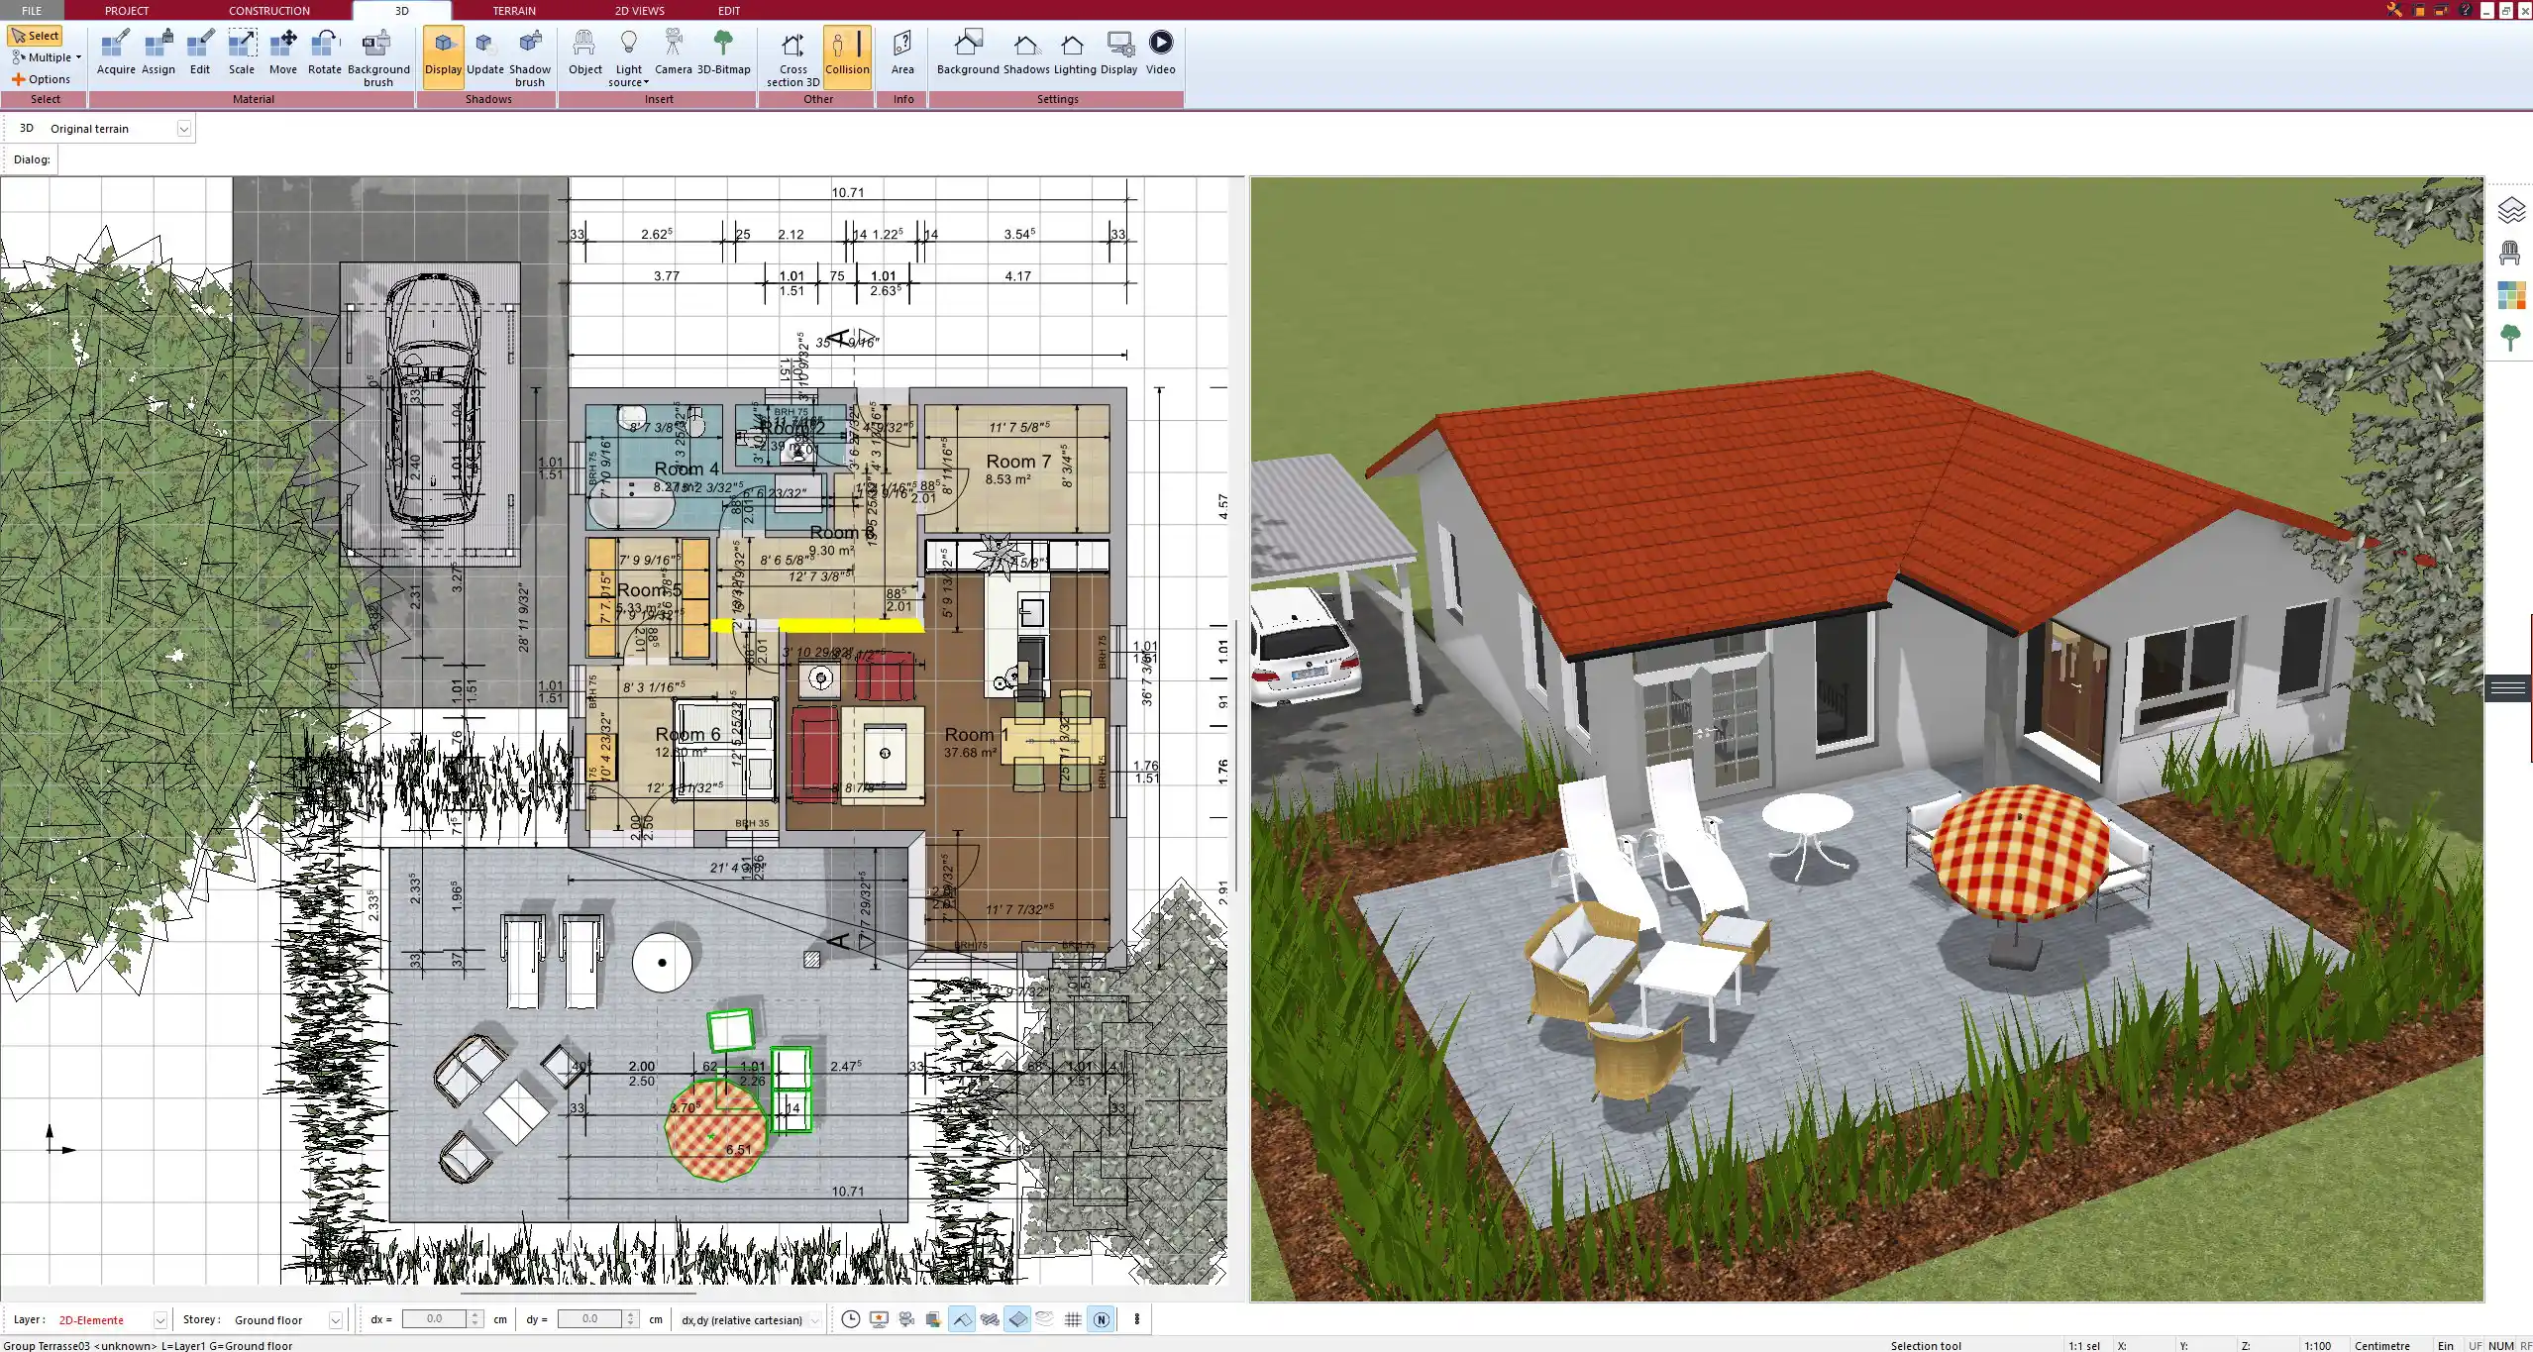Open the material Edit tool

click(x=200, y=52)
